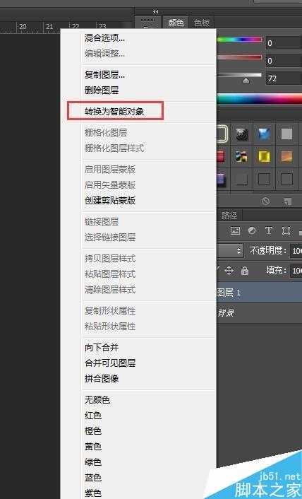Click the red saturation slider bar

coord(239,57)
